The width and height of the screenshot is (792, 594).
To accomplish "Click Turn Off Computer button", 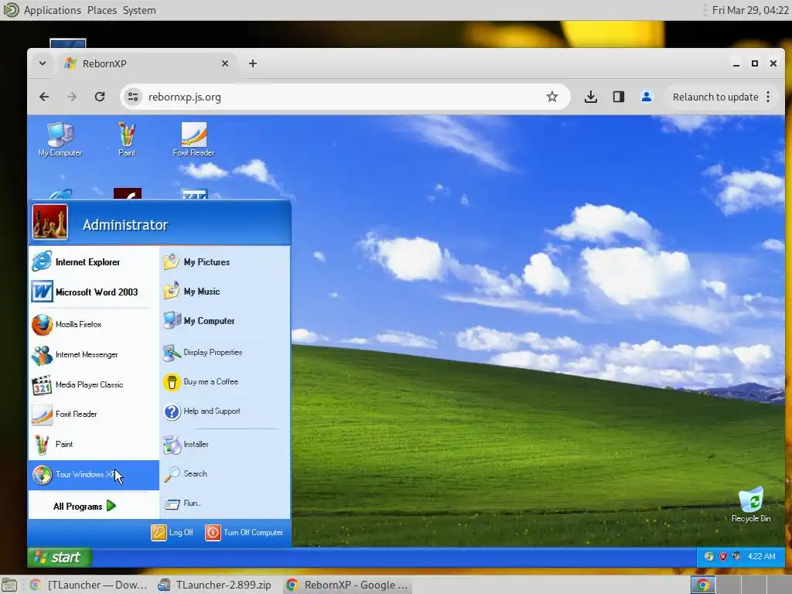I will (x=244, y=532).
